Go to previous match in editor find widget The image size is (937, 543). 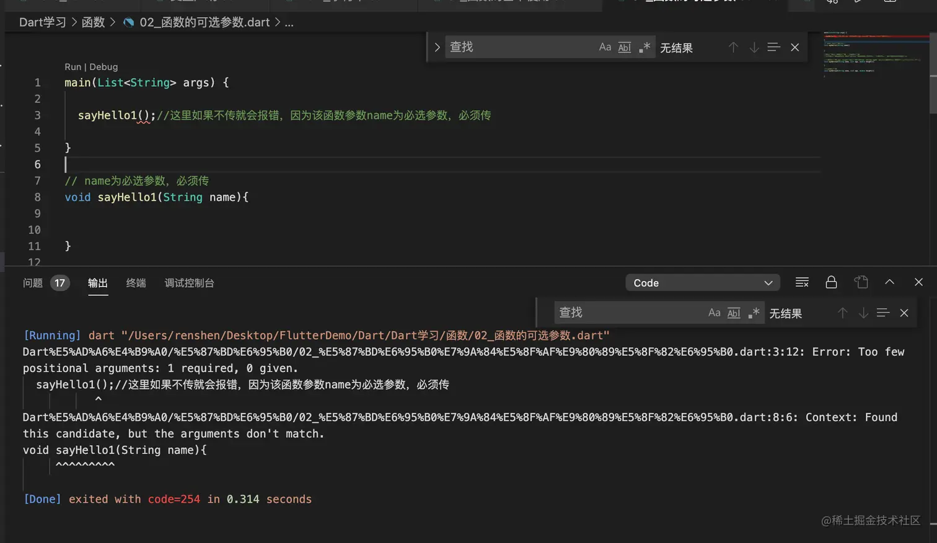point(733,47)
